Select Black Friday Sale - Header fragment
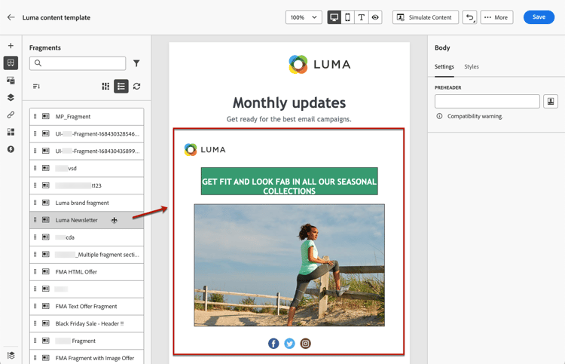 [x=87, y=323]
